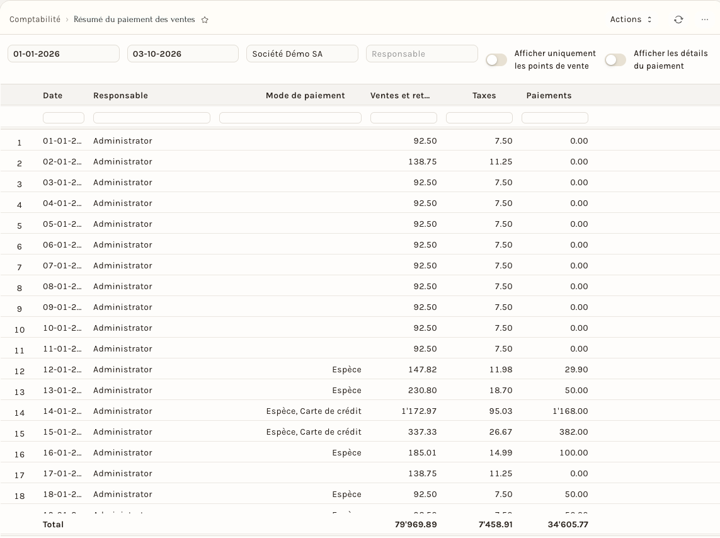Mark report as favorite with star icon
This screenshot has width=720, height=538.
[205, 20]
